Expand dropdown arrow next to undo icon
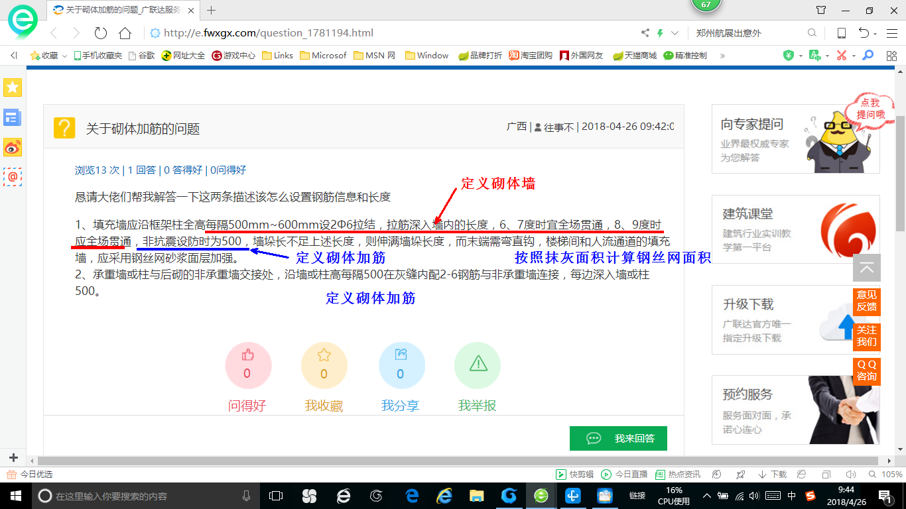Viewport: 906px width, 509px height. coord(875,34)
